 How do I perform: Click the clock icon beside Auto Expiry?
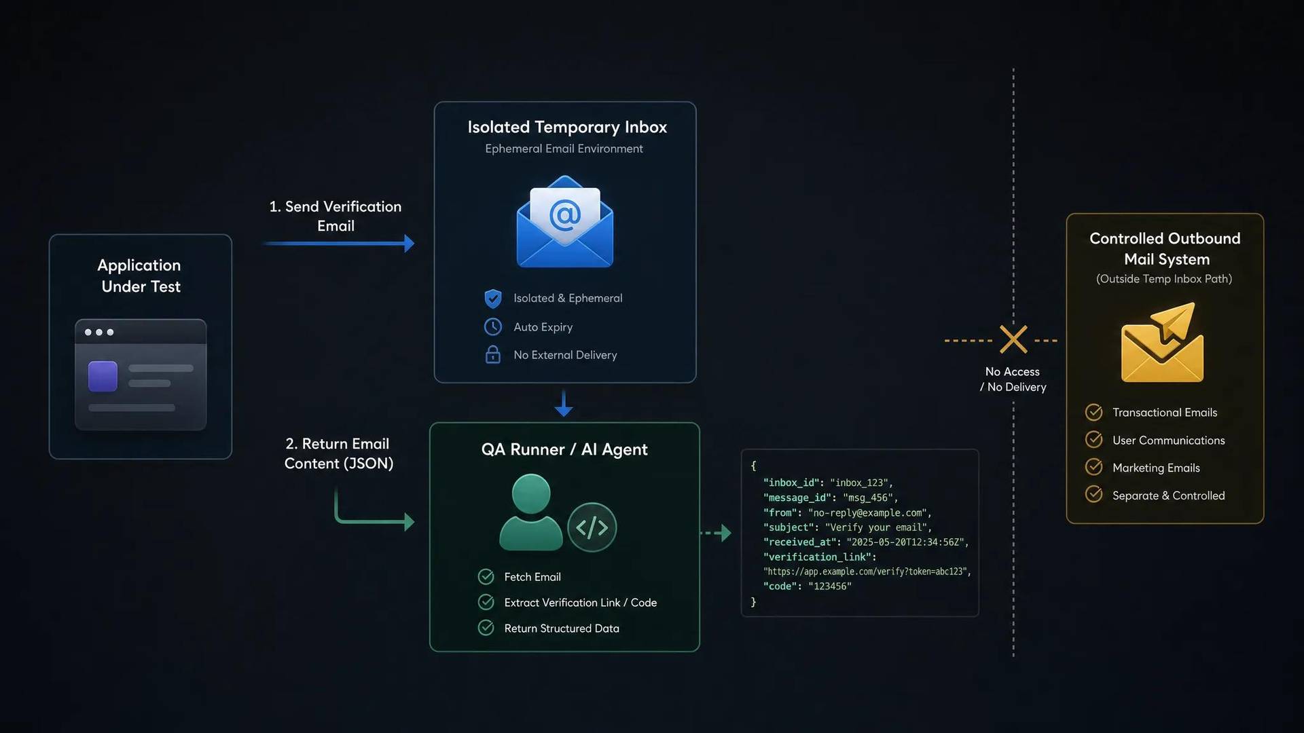493,326
